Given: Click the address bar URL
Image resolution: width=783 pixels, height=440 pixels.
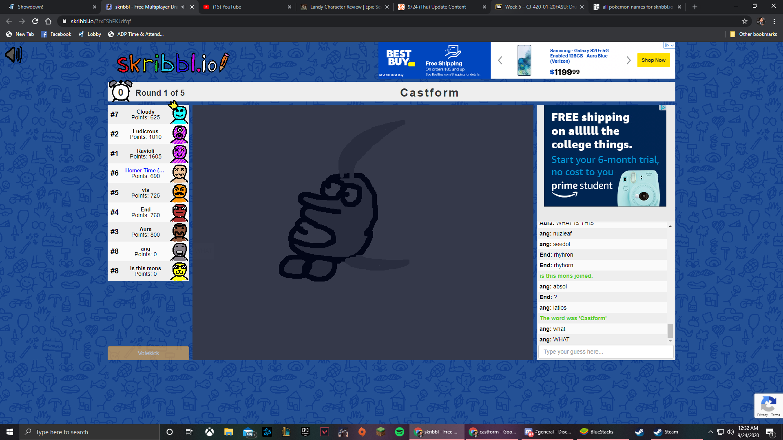Looking at the screenshot, I should click(x=101, y=21).
